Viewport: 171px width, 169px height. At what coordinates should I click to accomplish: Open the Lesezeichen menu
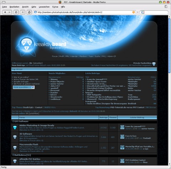(x=44, y=7)
